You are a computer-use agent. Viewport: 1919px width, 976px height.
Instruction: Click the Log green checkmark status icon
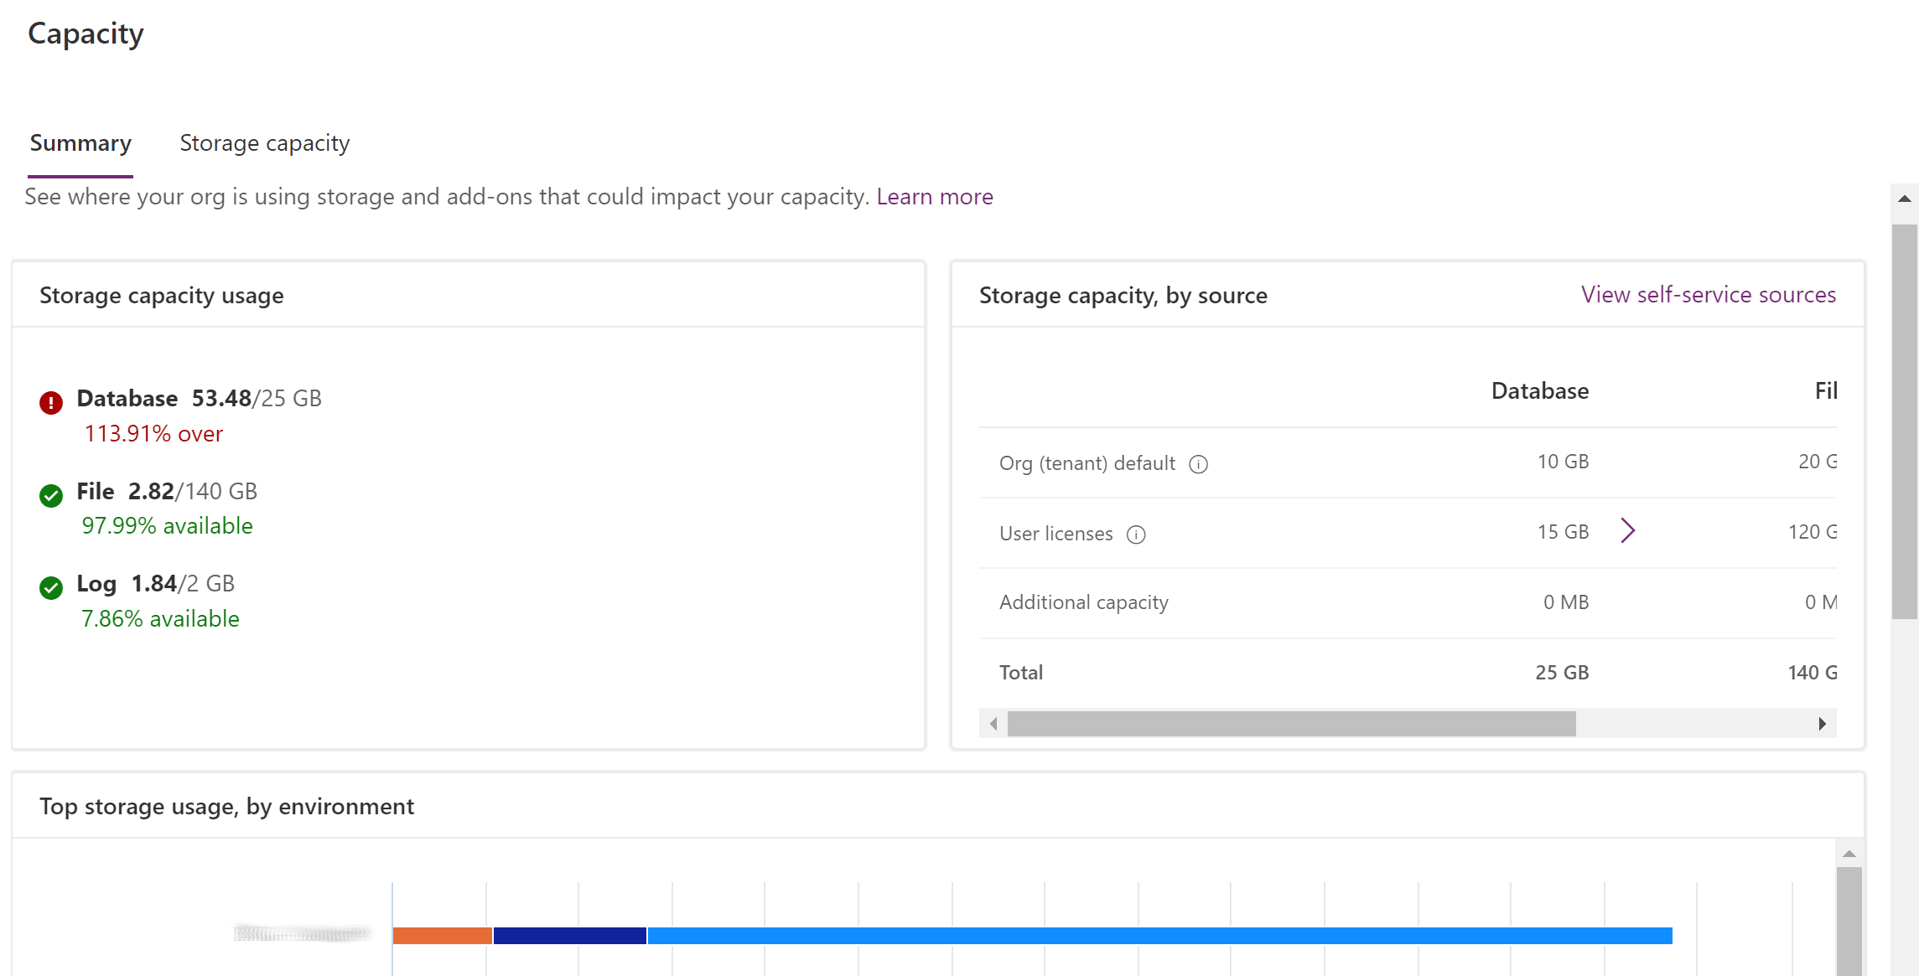[51, 588]
